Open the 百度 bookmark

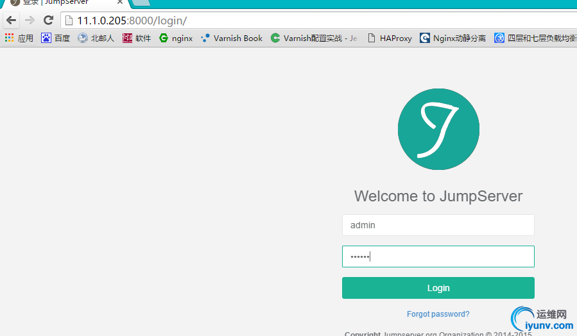click(56, 38)
